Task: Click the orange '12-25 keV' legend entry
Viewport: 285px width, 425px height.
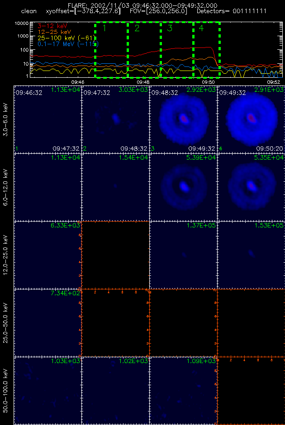Action: pos(54,32)
